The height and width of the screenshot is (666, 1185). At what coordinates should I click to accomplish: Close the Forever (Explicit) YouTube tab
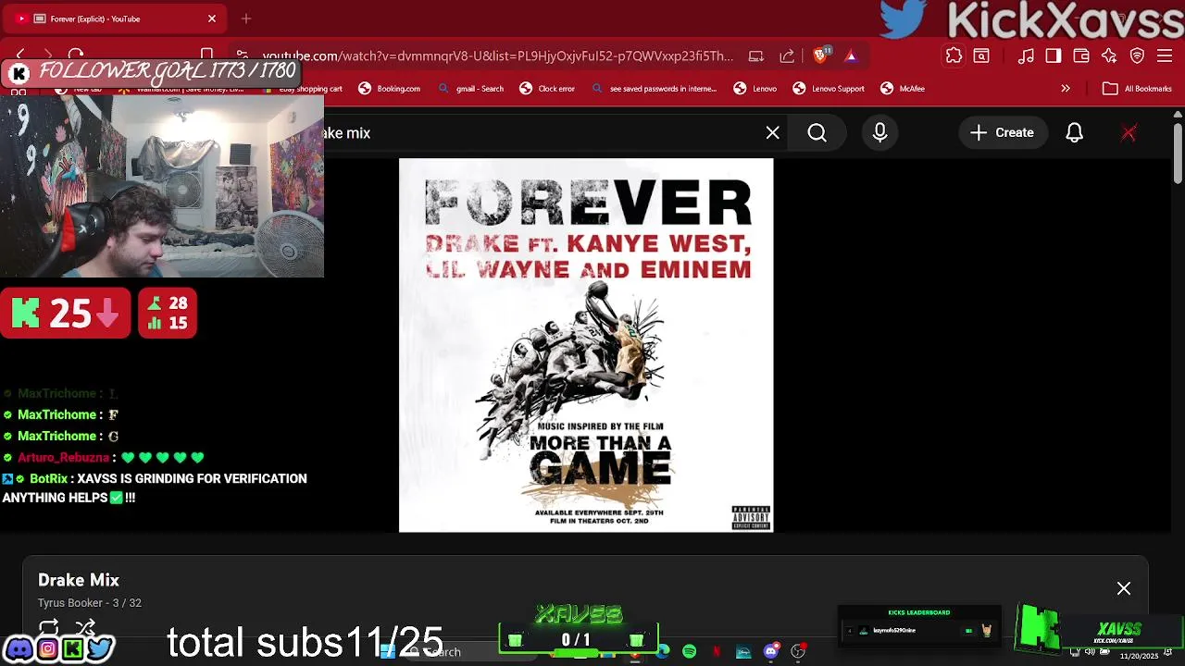click(x=212, y=18)
